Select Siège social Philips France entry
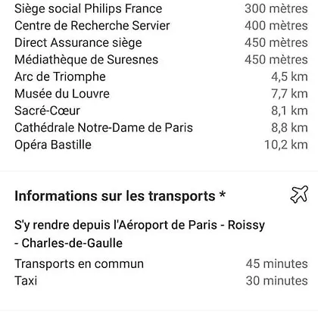Image resolution: width=318 pixels, height=318 pixels. pyautogui.click(x=161, y=8)
